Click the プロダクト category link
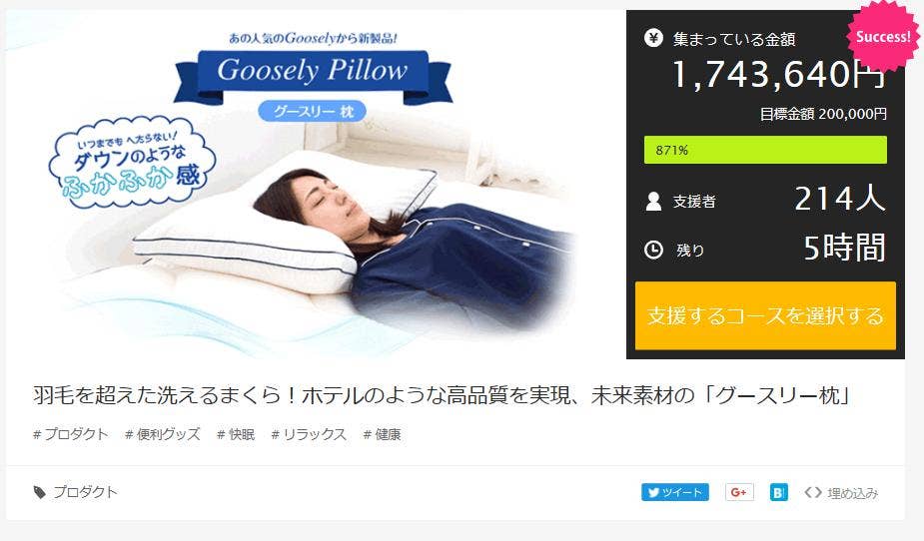This screenshot has width=924, height=541. point(86,492)
